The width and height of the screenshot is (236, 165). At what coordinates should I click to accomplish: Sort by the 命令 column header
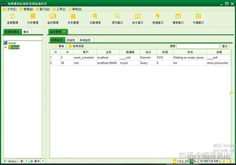point(148,52)
